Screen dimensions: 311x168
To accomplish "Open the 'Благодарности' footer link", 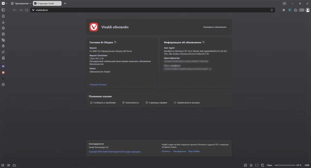I will (180, 151).
